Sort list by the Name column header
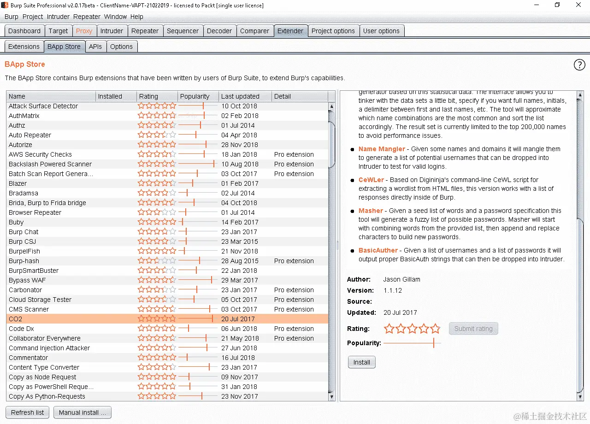The image size is (590, 424). [x=51, y=96]
